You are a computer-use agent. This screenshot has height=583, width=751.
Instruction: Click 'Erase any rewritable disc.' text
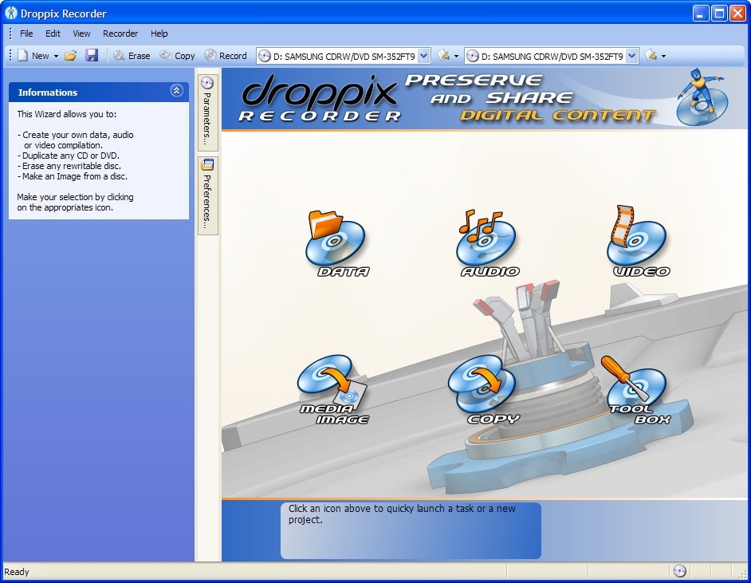72,166
